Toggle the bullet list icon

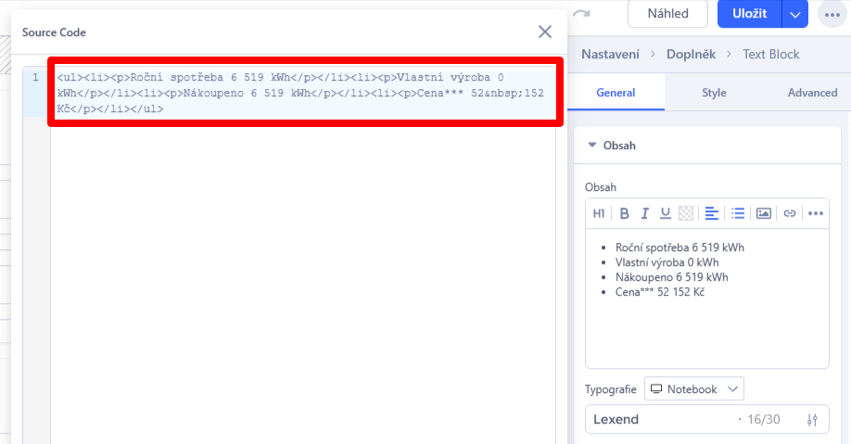coord(738,213)
